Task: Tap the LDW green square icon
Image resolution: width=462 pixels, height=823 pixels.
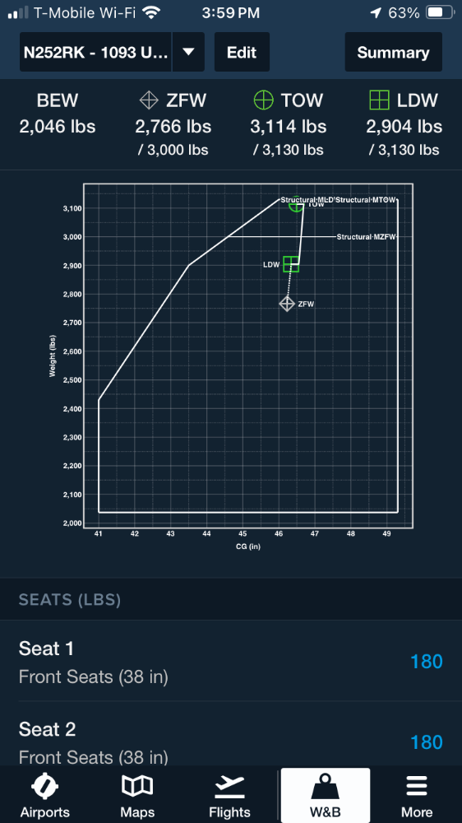Action: click(379, 100)
